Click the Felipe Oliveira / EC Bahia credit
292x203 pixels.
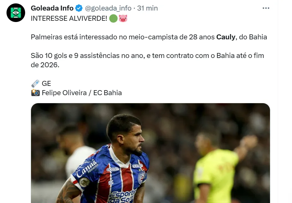[x=82, y=93]
